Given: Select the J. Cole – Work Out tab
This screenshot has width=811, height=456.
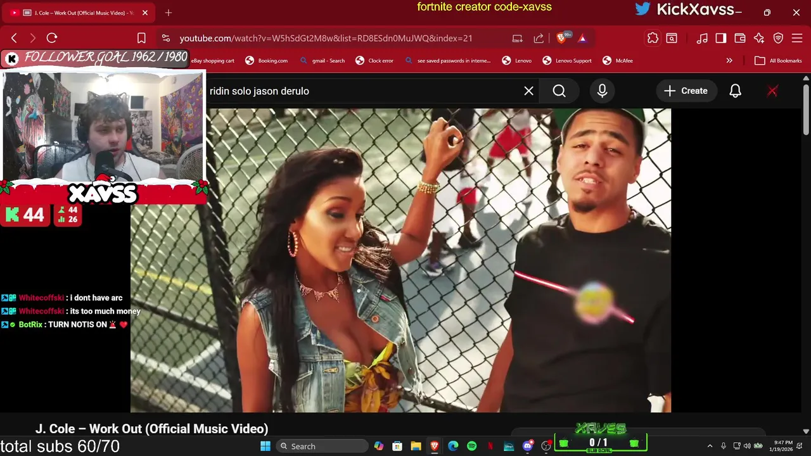Looking at the screenshot, I should [x=79, y=13].
